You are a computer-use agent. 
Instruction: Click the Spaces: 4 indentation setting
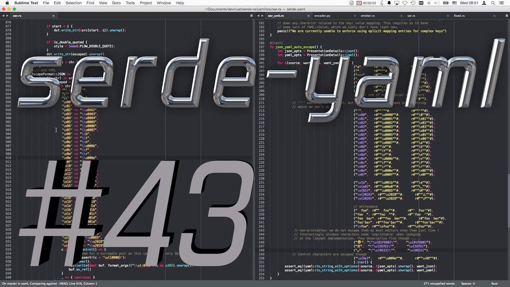pos(467,283)
